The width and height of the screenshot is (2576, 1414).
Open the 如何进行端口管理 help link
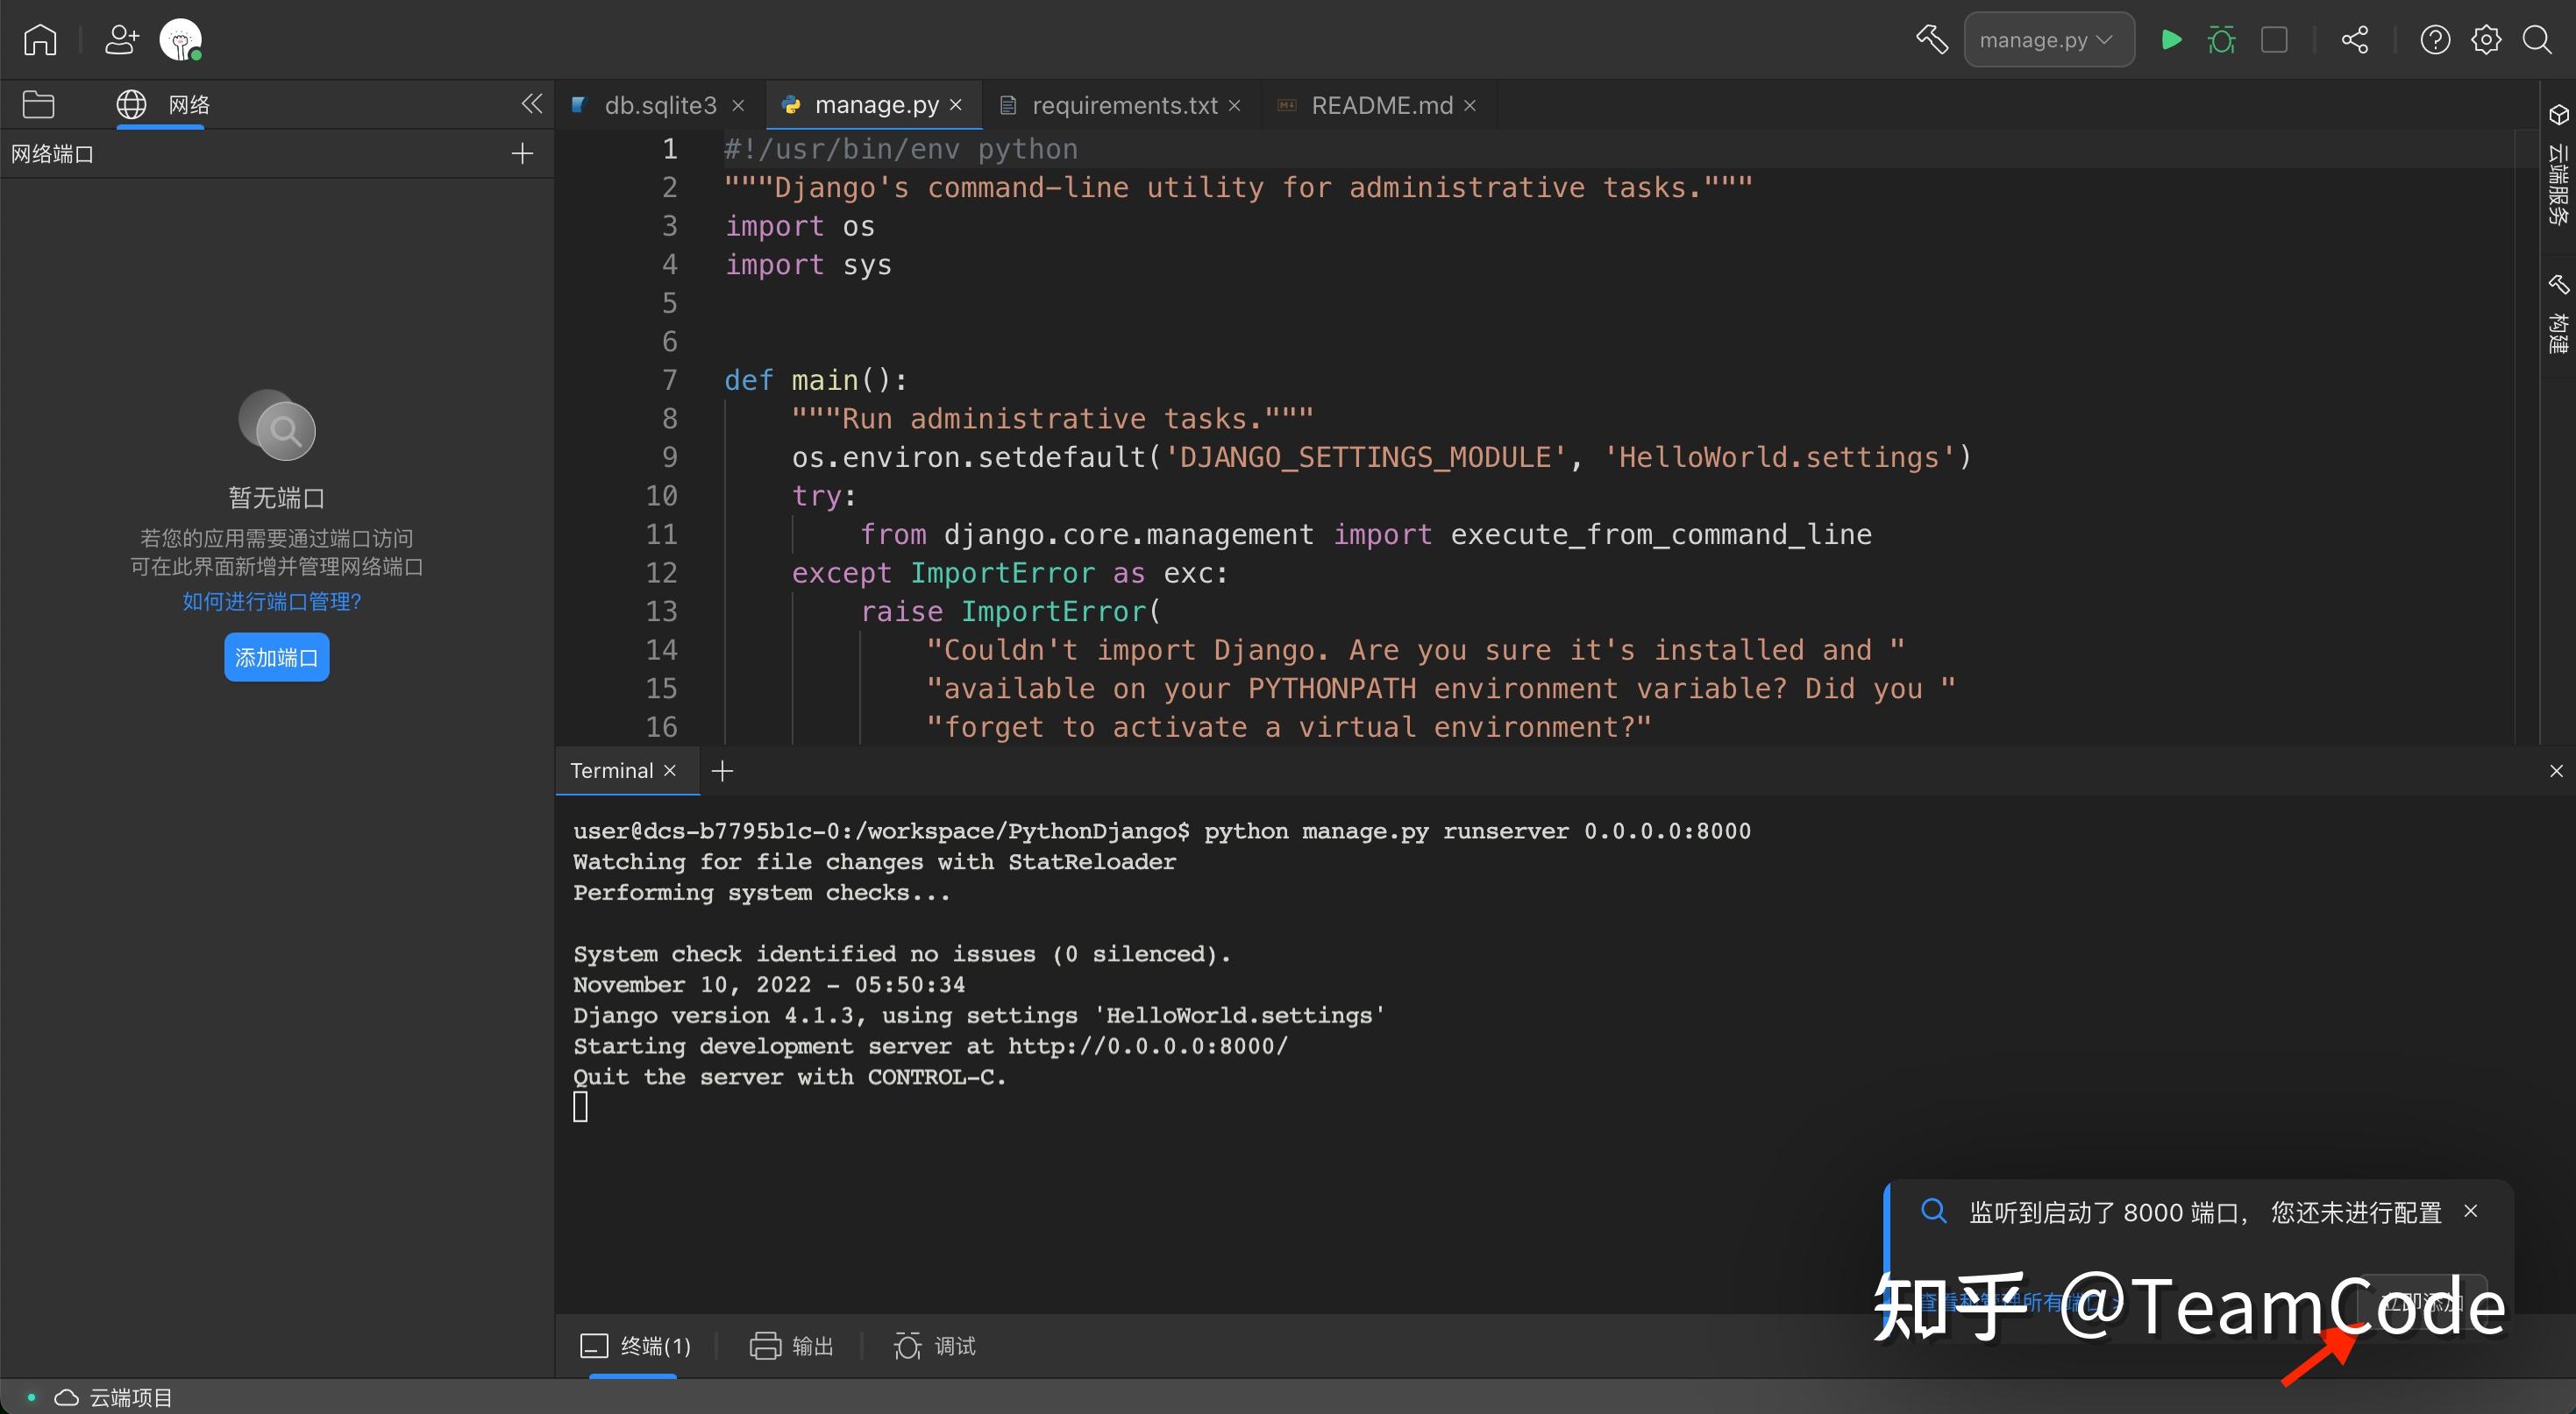tap(271, 601)
